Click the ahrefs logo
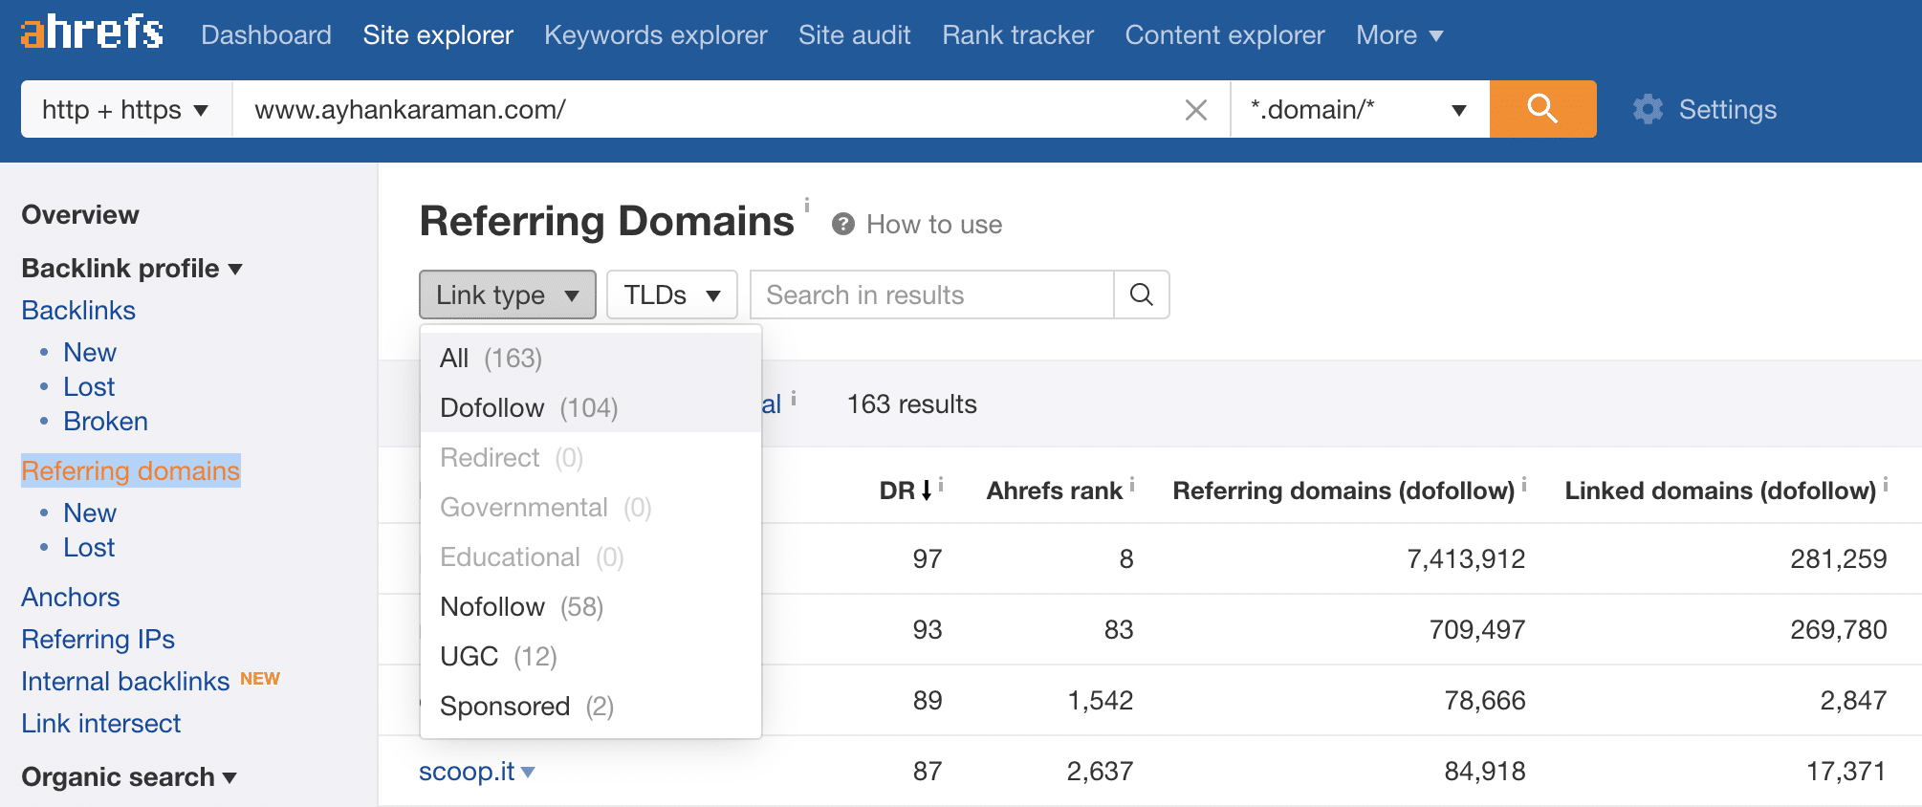1922x807 pixels. (x=92, y=33)
